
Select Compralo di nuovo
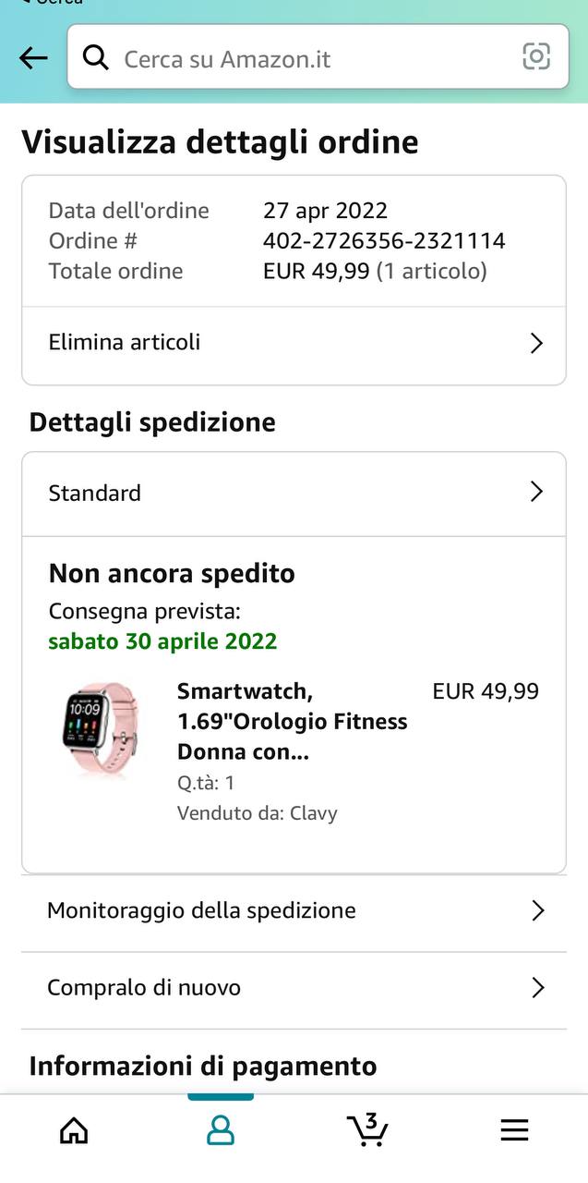(x=144, y=987)
